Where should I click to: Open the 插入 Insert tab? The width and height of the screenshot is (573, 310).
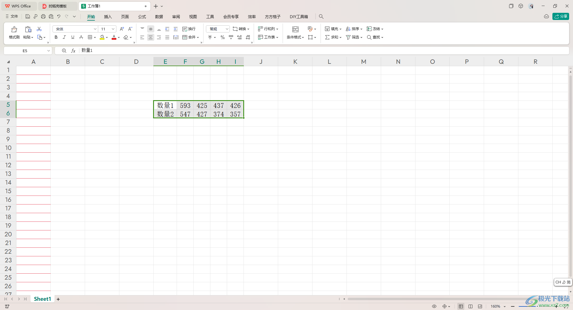108,17
